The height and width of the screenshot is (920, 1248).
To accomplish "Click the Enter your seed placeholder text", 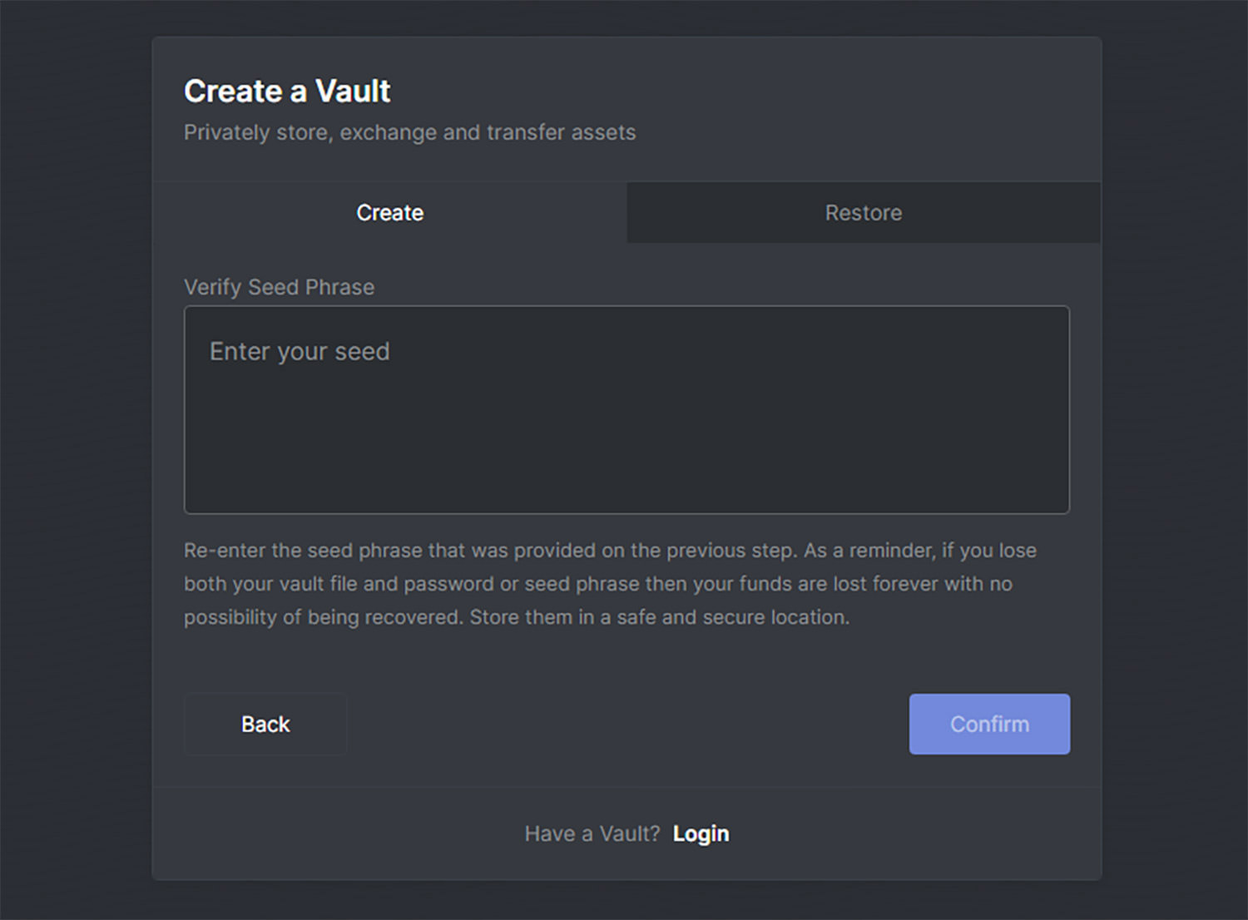I will (x=300, y=352).
